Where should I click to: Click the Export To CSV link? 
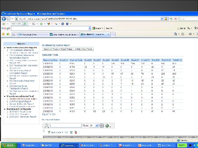pos(49,114)
